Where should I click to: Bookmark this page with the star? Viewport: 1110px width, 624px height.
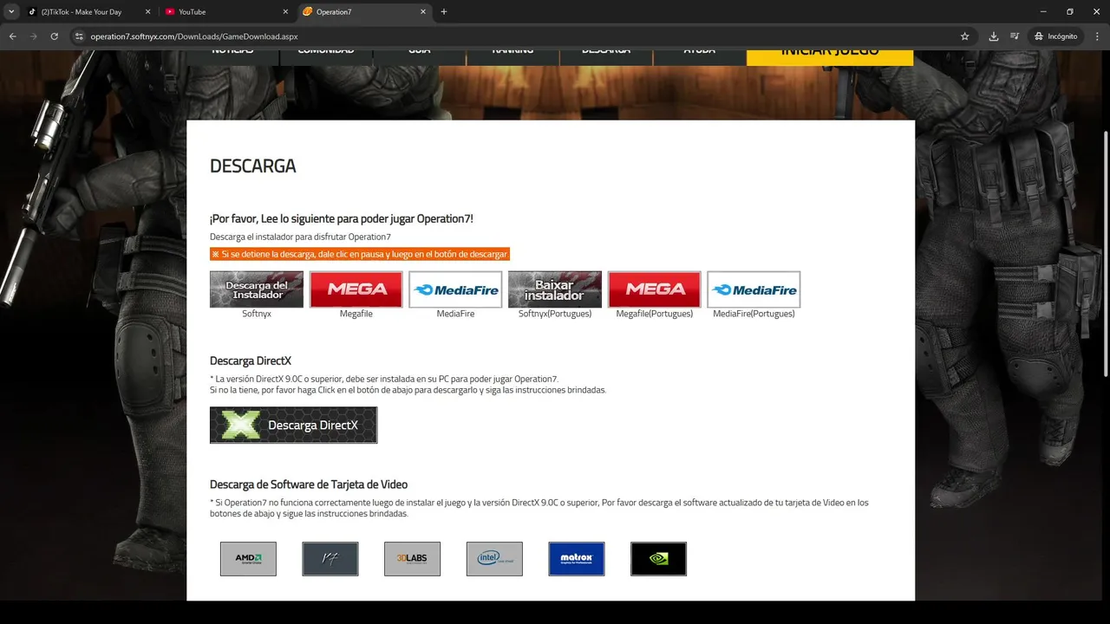[x=964, y=36]
